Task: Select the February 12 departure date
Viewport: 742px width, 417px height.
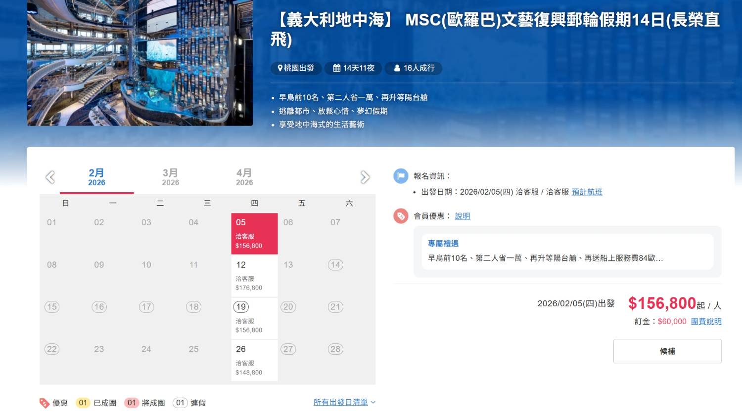Action: pos(254,276)
